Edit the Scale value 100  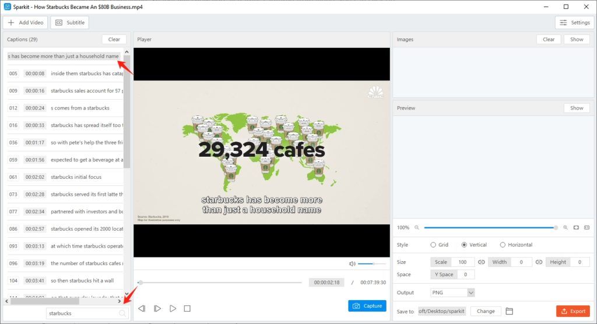pos(462,262)
